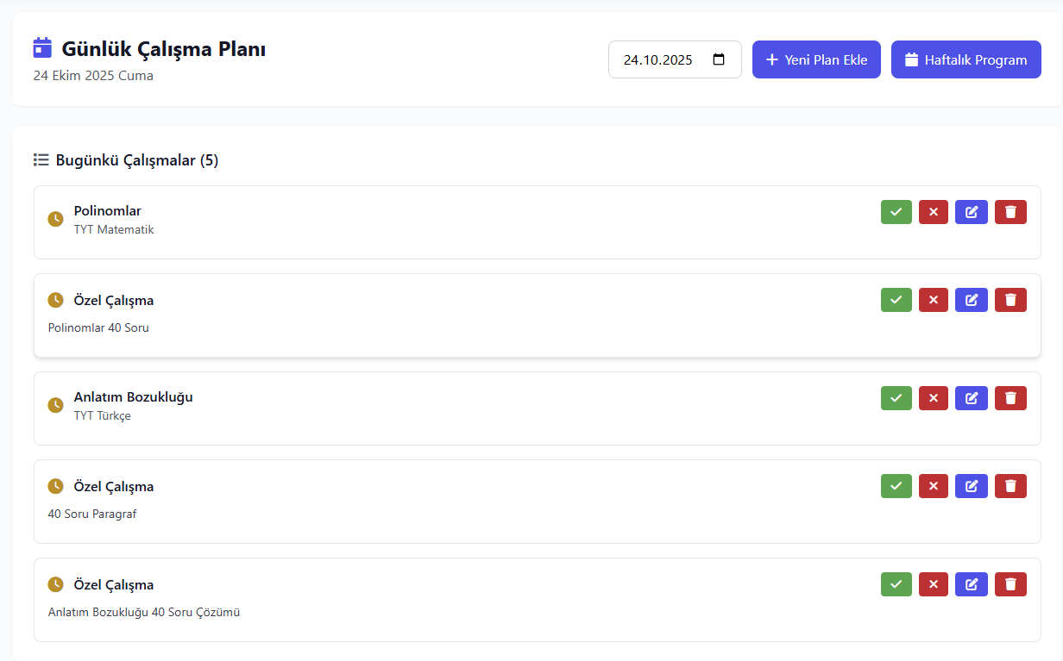Image resolution: width=1063 pixels, height=661 pixels.
Task: Open the Haftalık Program view
Action: [x=966, y=60]
